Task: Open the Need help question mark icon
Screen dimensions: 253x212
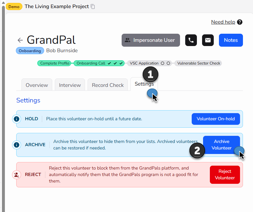Action: pyautogui.click(x=240, y=22)
